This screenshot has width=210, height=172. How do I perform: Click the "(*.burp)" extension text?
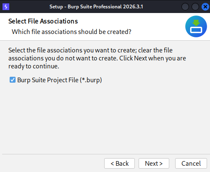91,80
